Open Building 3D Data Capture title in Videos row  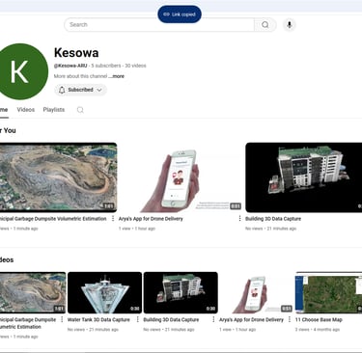pyautogui.click(x=171, y=319)
